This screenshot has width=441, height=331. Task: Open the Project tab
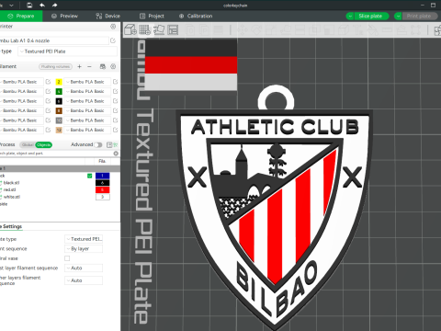152,16
